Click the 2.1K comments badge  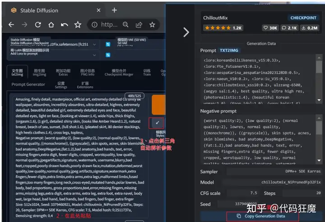click(x=289, y=28)
